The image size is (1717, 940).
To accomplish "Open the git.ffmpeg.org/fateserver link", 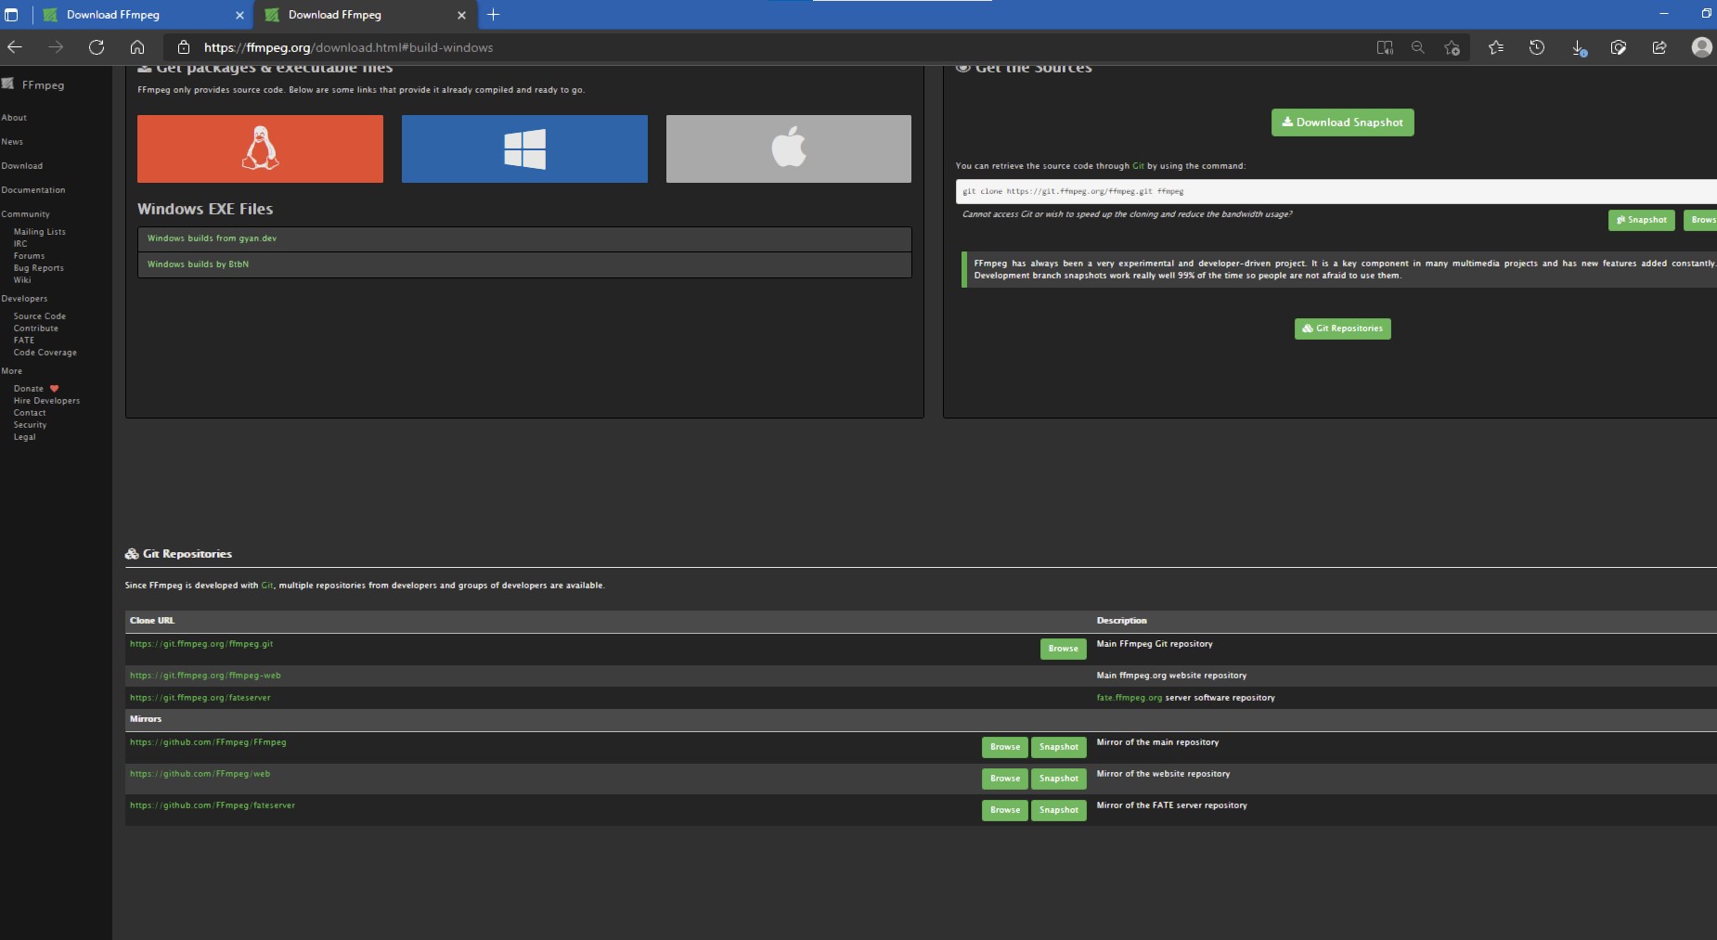I will [200, 698].
